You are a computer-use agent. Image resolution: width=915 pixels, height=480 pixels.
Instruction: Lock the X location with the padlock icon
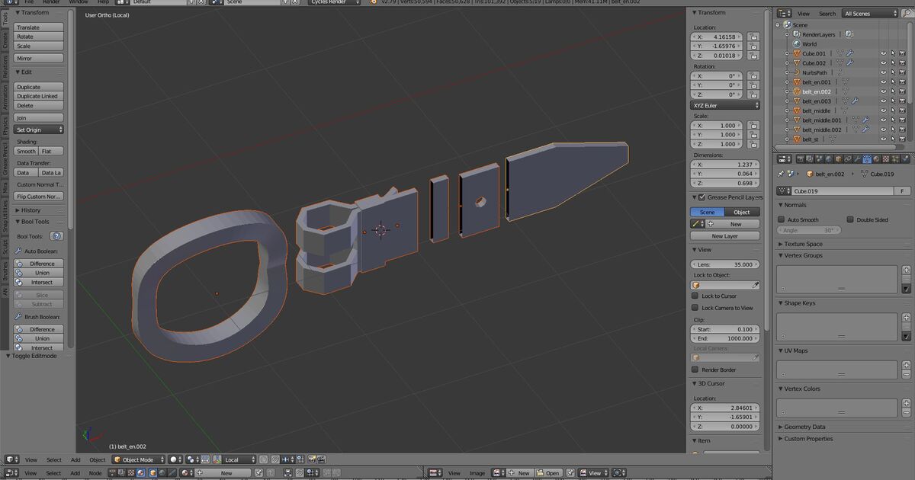point(753,37)
